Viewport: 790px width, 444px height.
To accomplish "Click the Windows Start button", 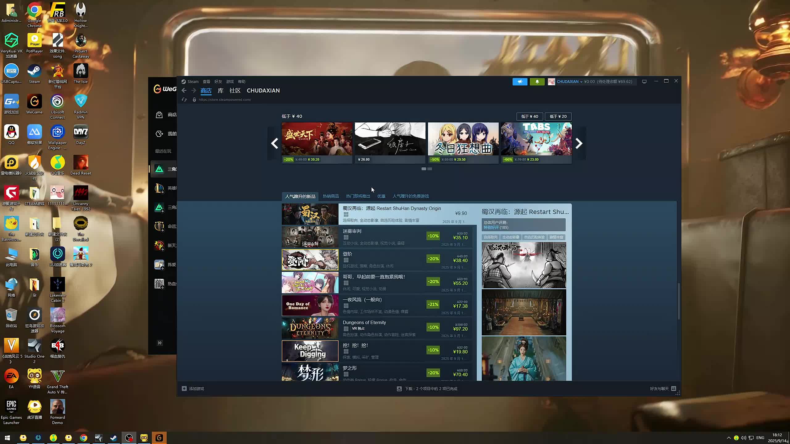I will click(7, 438).
